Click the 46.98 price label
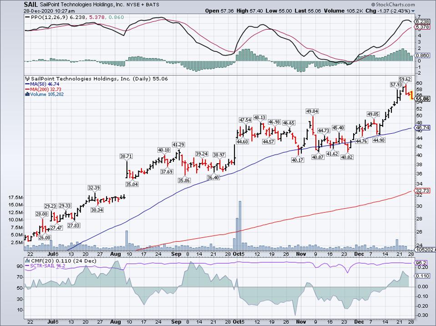The image size is (436, 326). click(x=274, y=122)
